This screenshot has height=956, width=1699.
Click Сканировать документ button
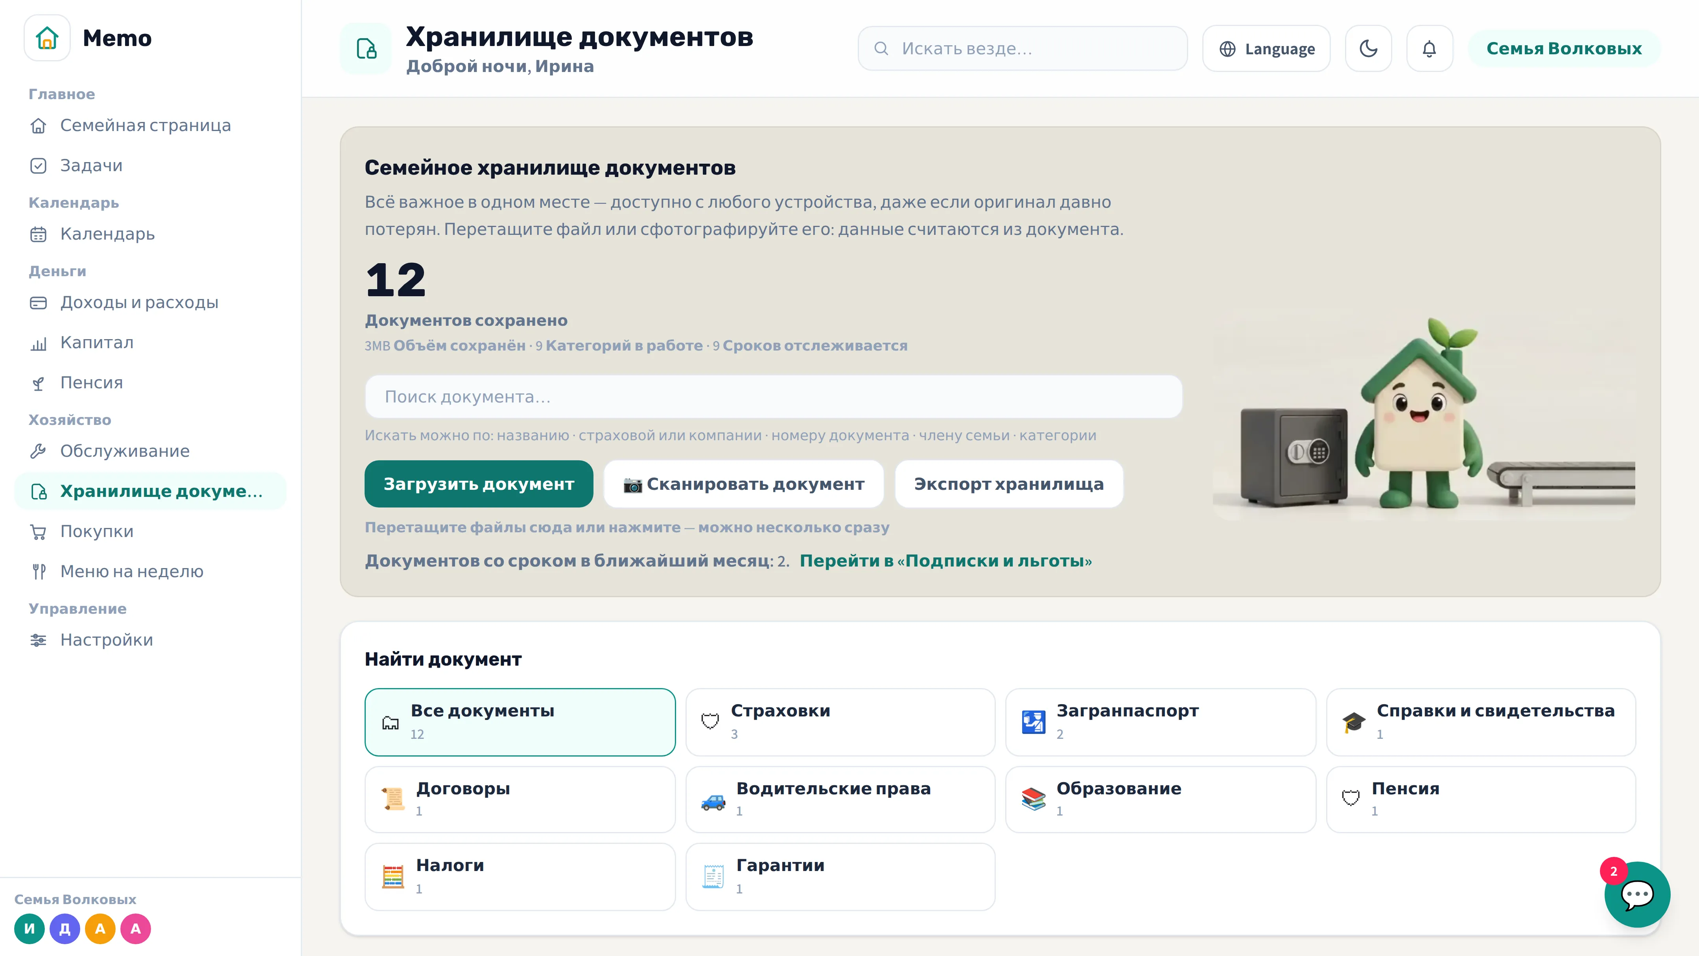click(x=743, y=484)
